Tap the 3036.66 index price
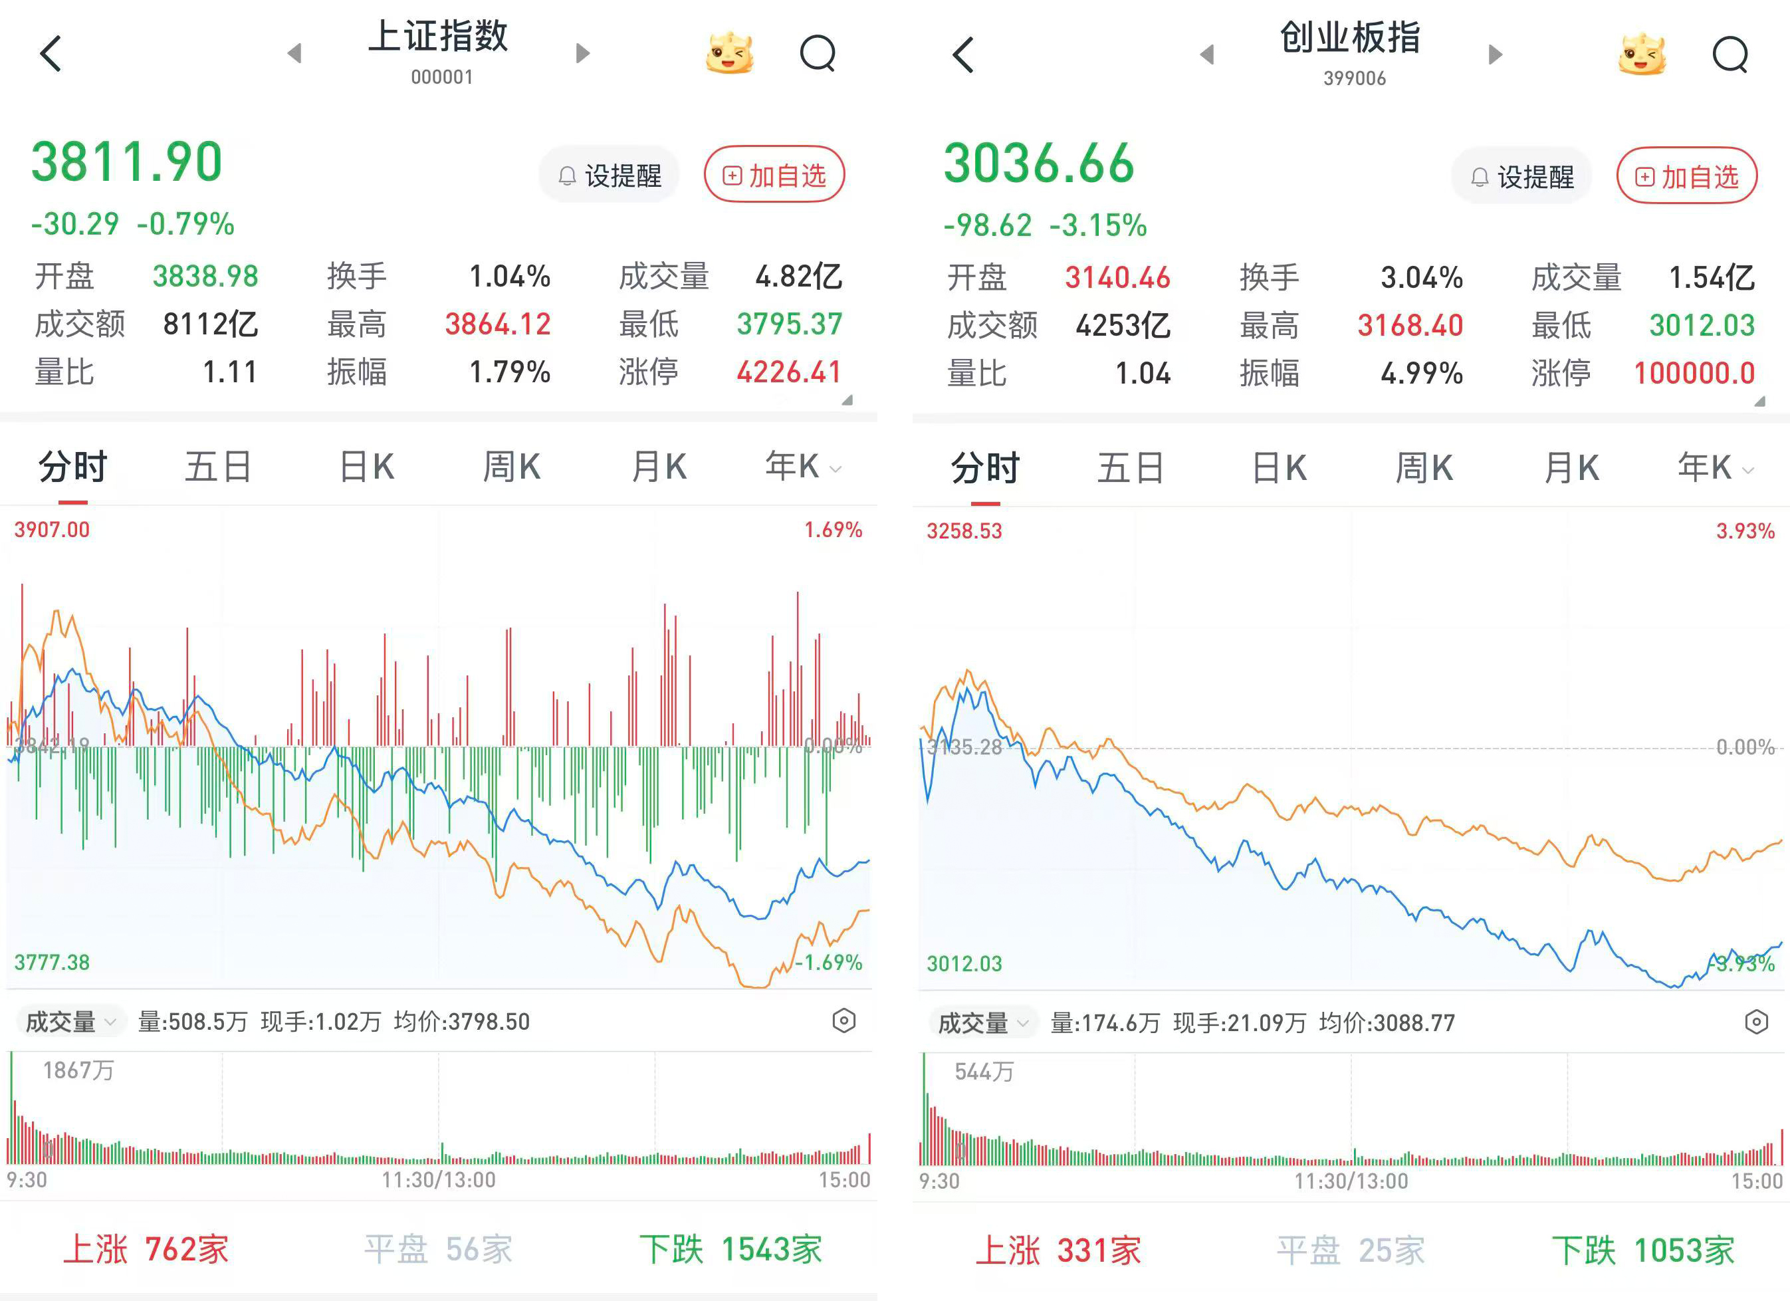This screenshot has height=1301, width=1790. coord(1039,164)
